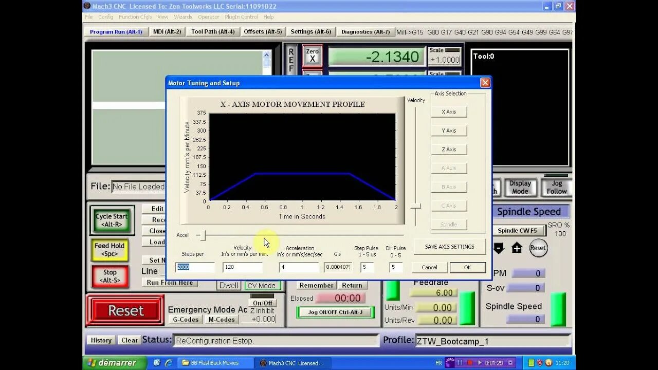Toggle Z Inhibit On/Off
Viewport: 658px width, 370px height.
click(263, 303)
